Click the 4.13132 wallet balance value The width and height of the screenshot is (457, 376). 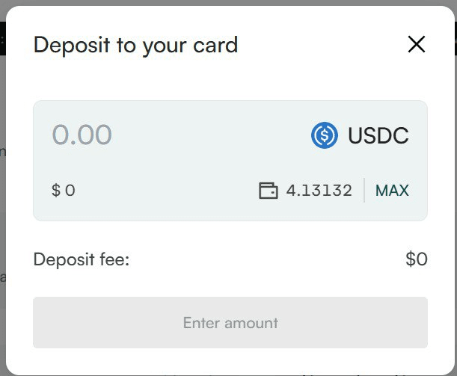(x=319, y=191)
